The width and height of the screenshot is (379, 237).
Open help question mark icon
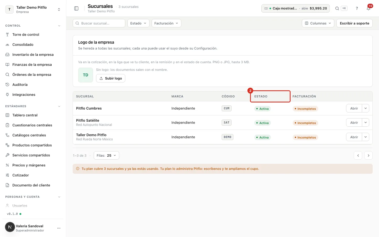pyautogui.click(x=357, y=8)
